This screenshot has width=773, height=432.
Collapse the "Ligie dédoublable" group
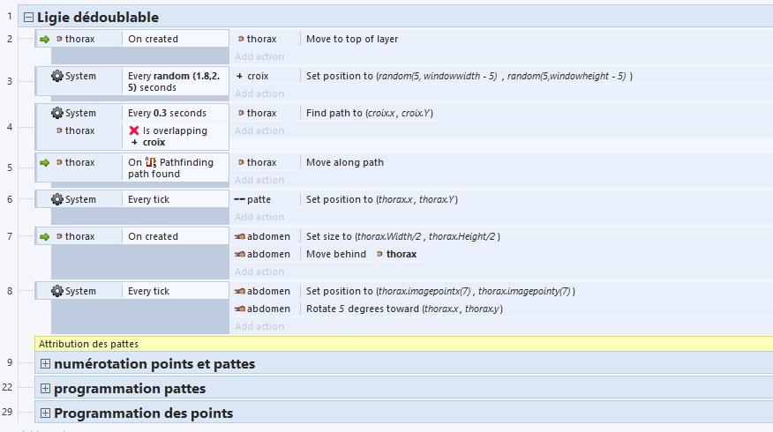click(28, 17)
